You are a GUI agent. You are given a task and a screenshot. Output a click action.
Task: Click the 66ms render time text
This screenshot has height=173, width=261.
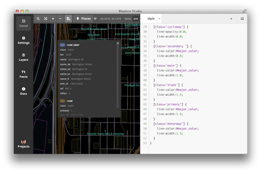[x=128, y=19]
